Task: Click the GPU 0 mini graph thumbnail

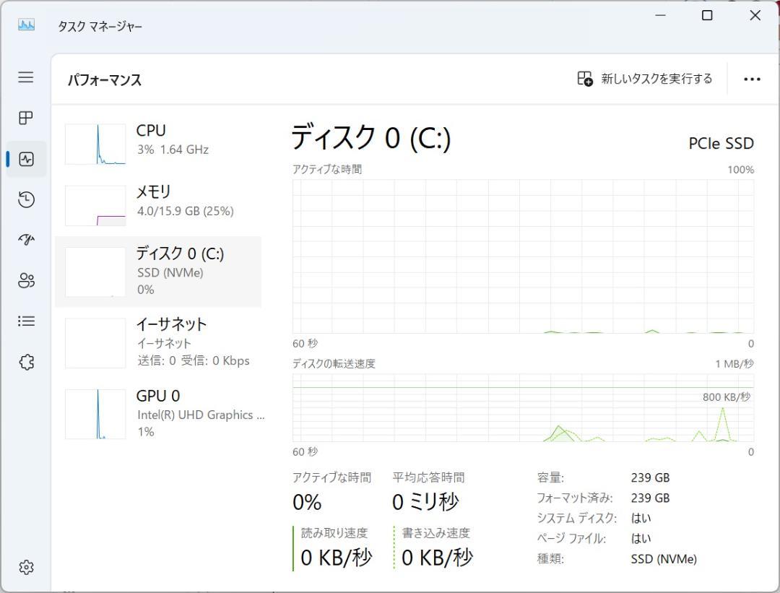Action: 95,414
